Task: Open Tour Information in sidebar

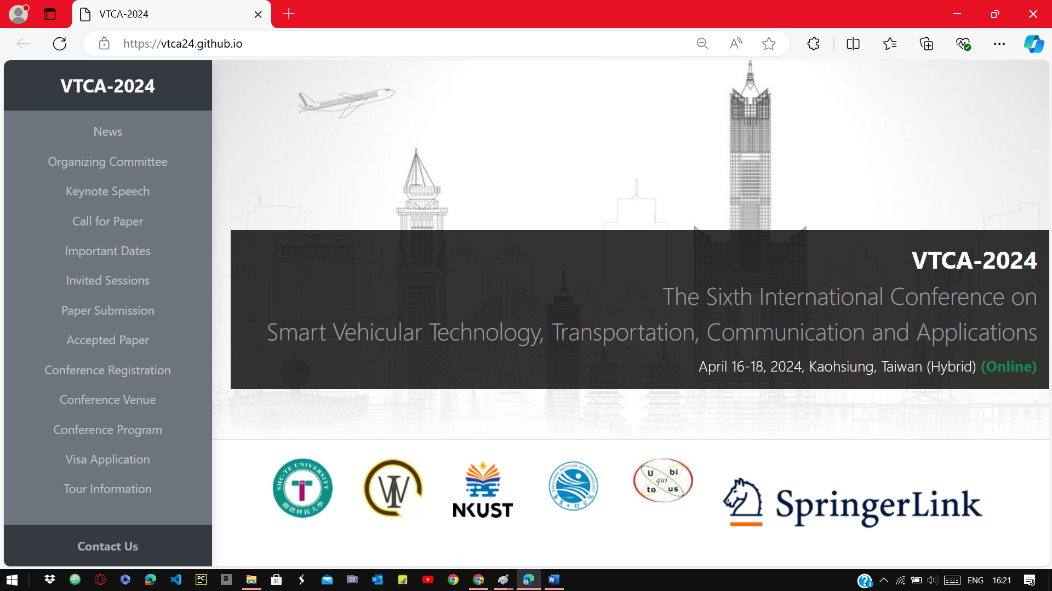Action: click(x=107, y=489)
